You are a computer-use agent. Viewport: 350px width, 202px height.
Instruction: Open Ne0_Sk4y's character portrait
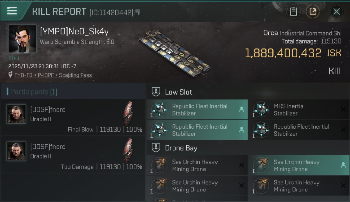pos(22,39)
